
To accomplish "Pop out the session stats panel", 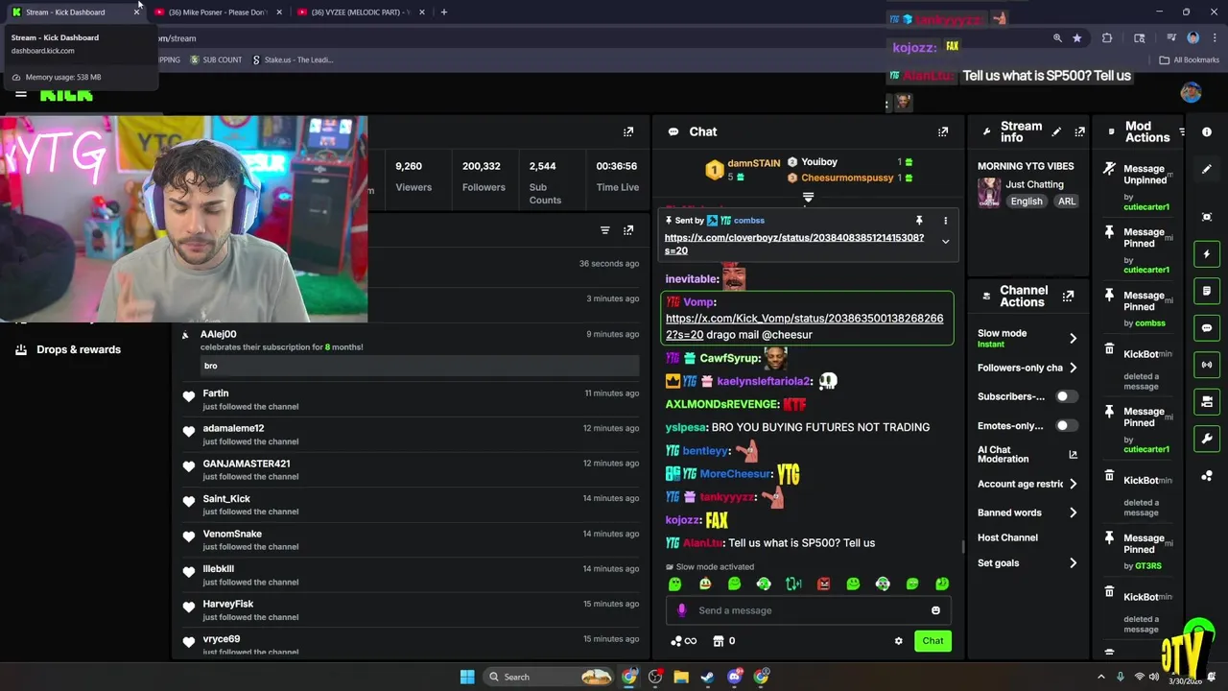I will tap(628, 131).
